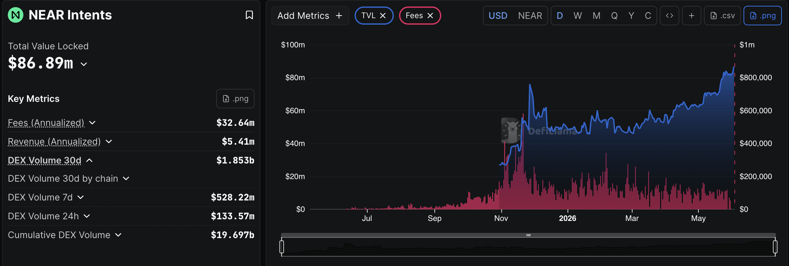Viewport: 789px width, 266px height.
Task: Download chart data as .csv
Action: [722, 16]
